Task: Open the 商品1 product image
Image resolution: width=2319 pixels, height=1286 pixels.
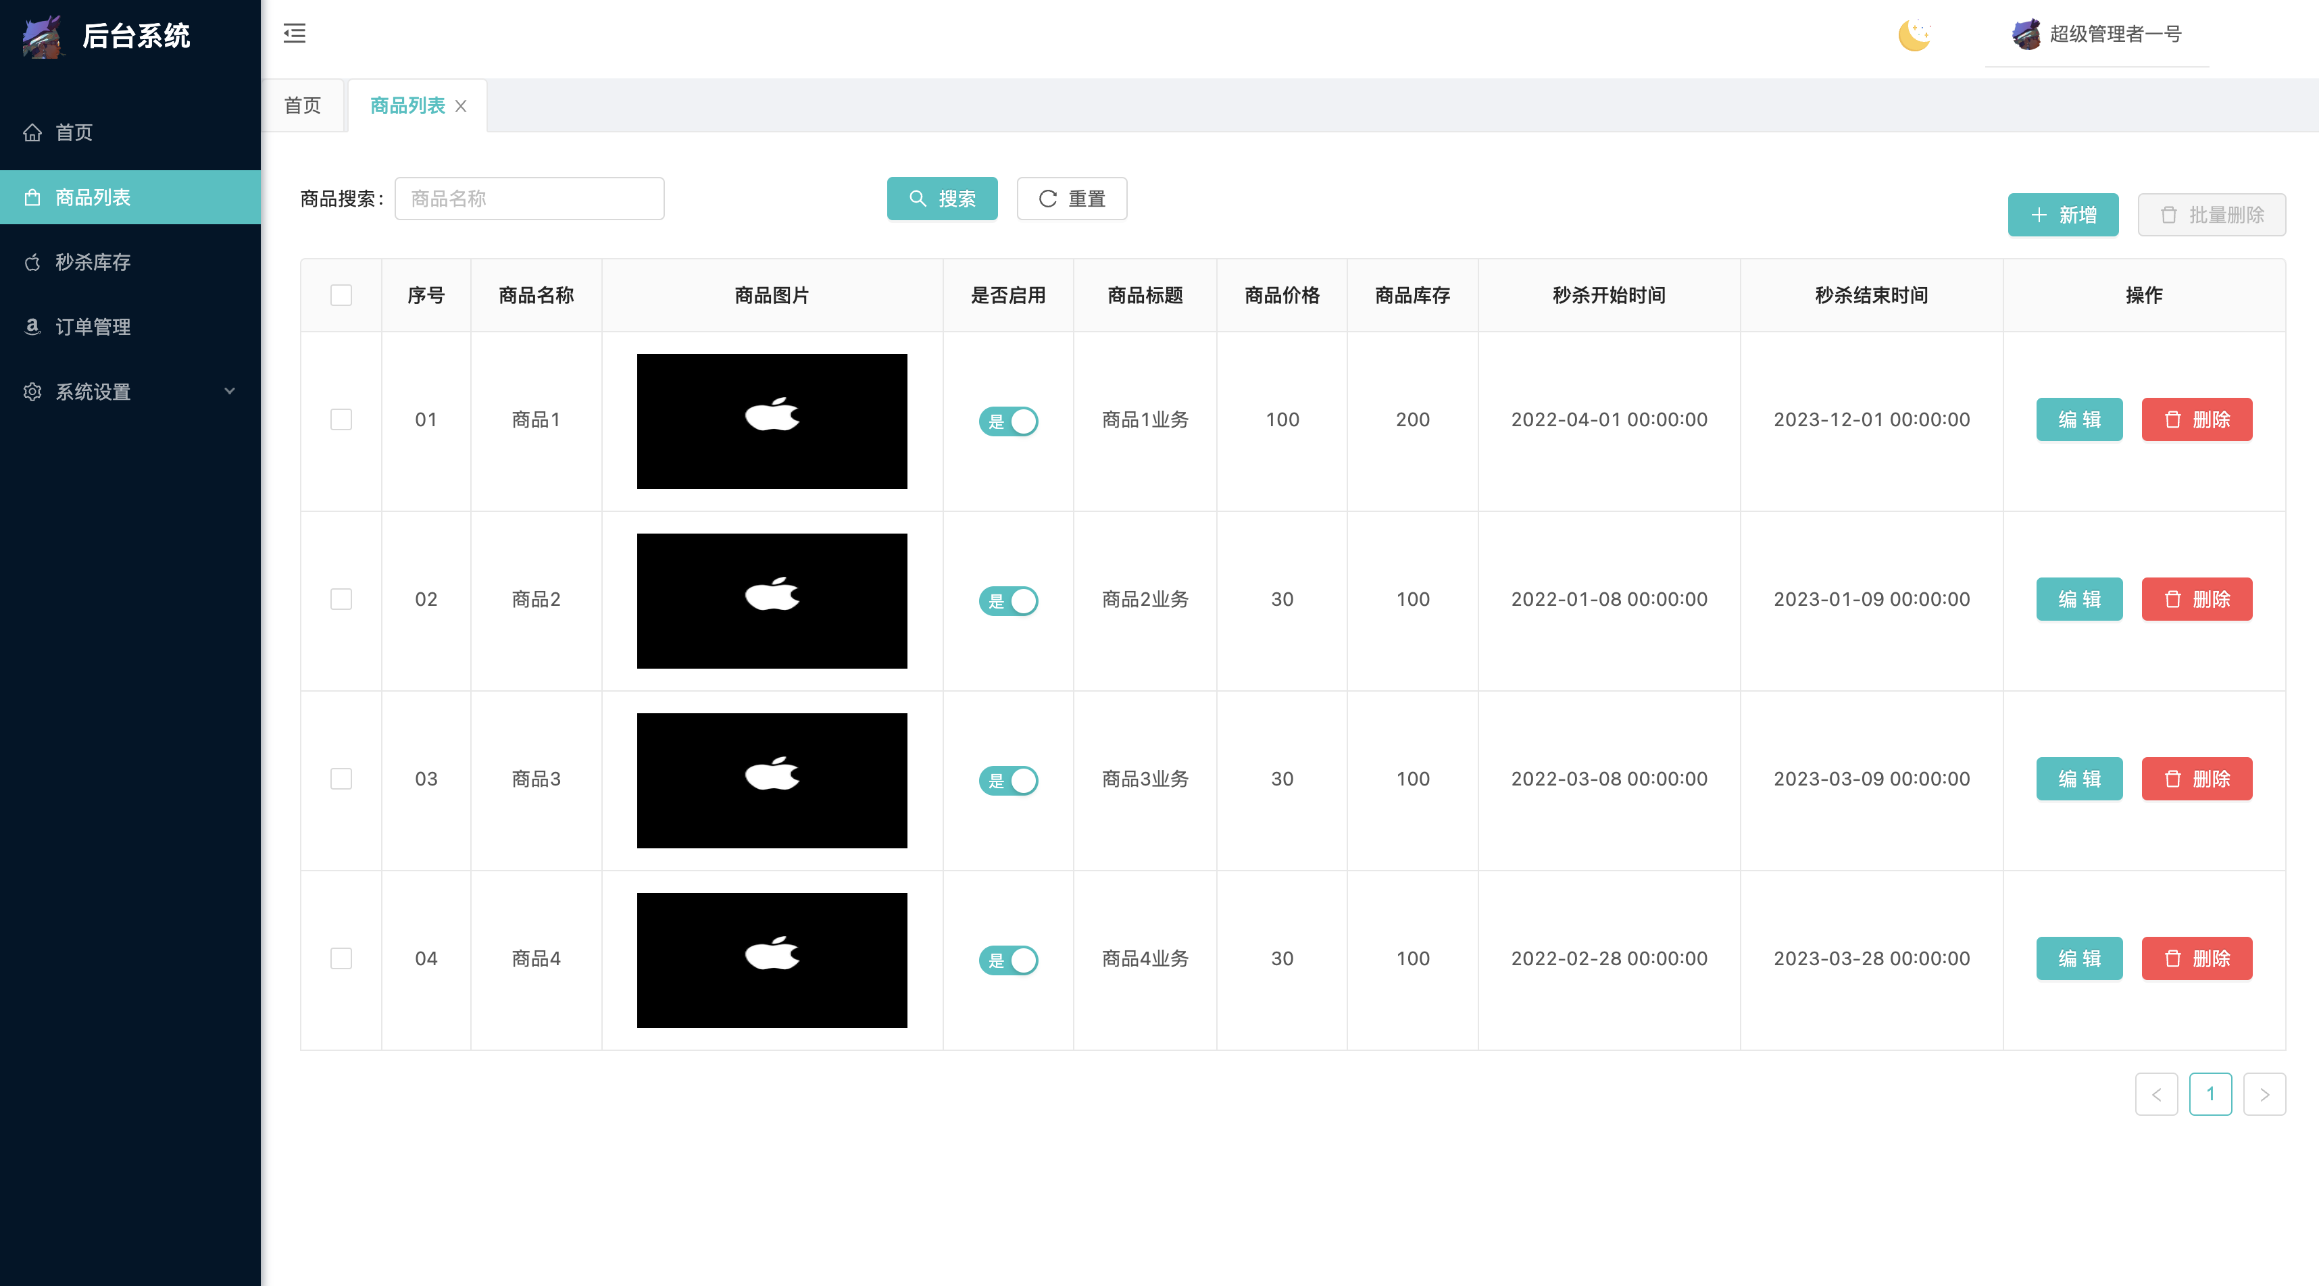Action: tap(772, 421)
